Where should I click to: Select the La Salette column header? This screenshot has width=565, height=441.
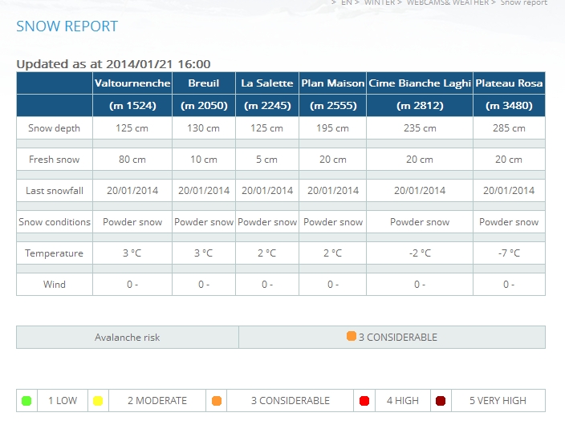267,83
